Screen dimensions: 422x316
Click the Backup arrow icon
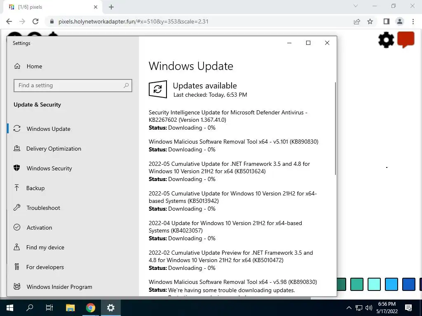click(x=16, y=188)
